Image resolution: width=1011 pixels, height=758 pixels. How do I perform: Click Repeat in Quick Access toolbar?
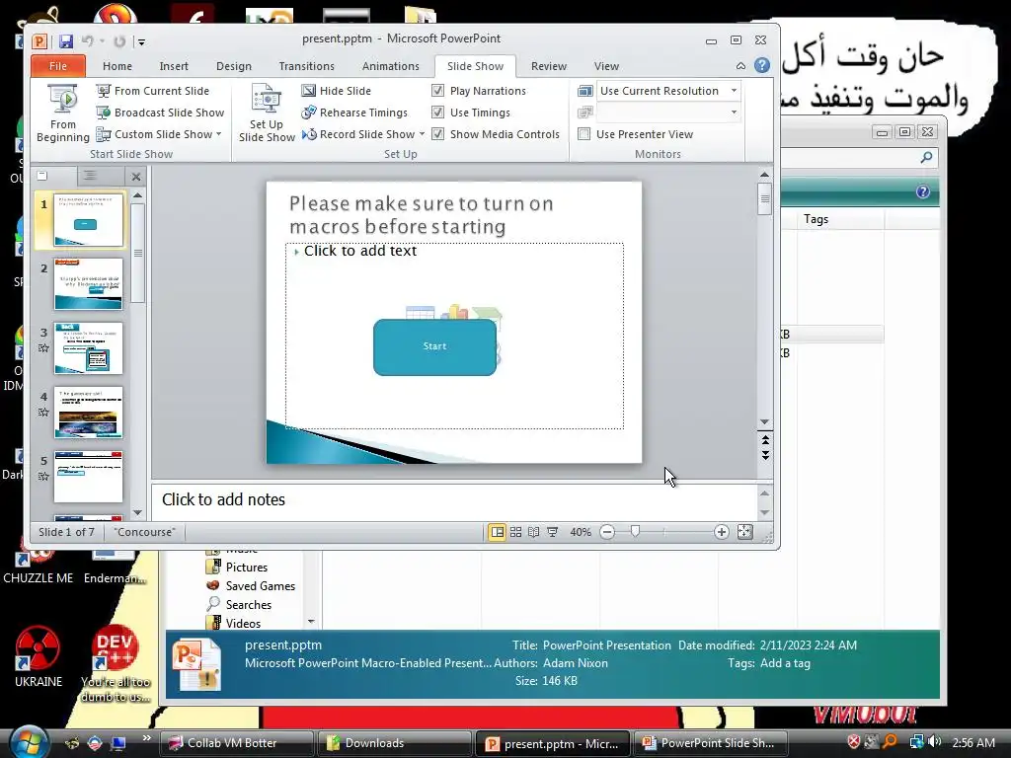119,41
